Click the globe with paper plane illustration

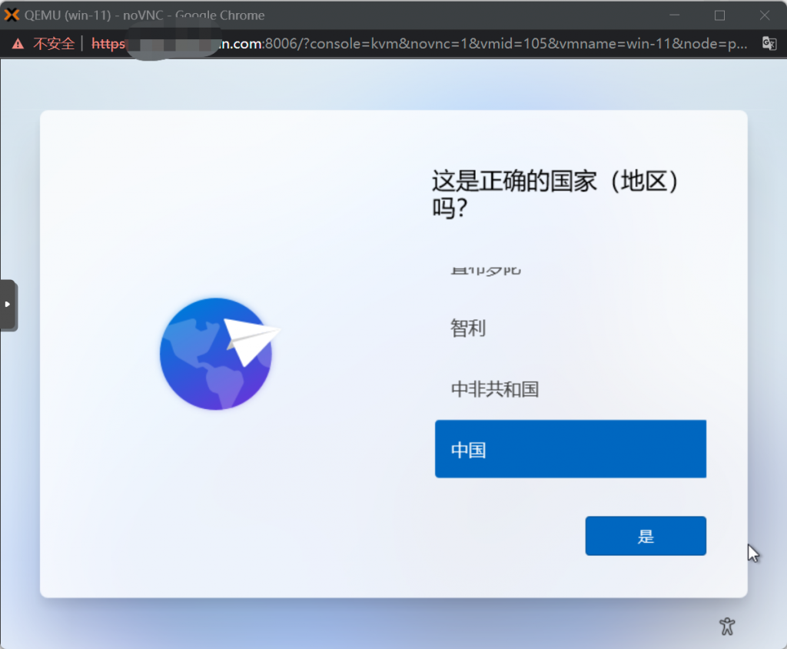pyautogui.click(x=216, y=354)
